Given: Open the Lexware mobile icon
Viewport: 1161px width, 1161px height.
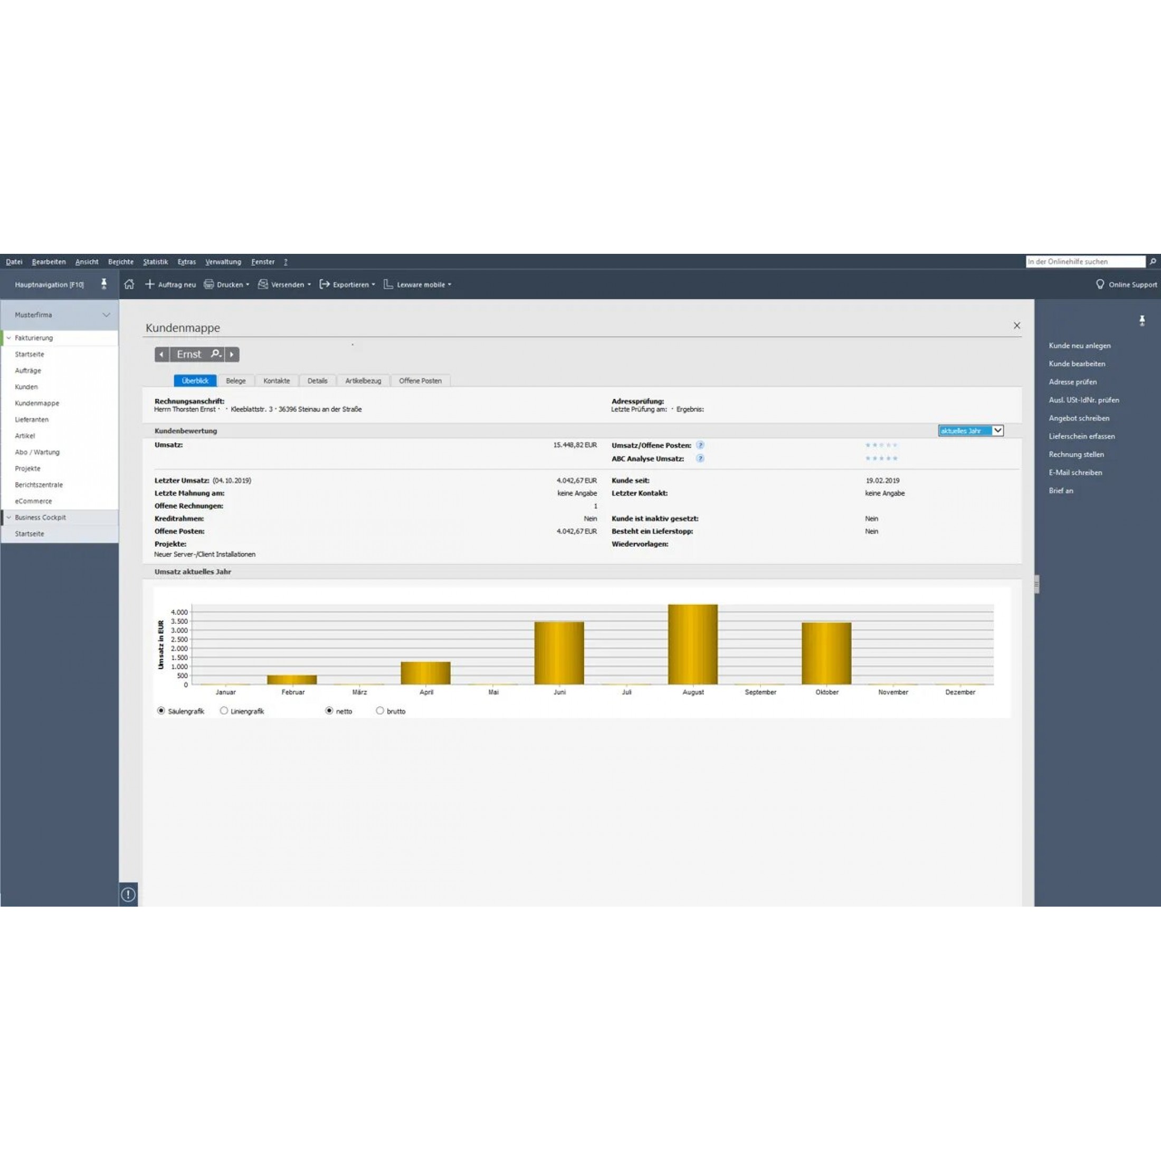Looking at the screenshot, I should [388, 284].
